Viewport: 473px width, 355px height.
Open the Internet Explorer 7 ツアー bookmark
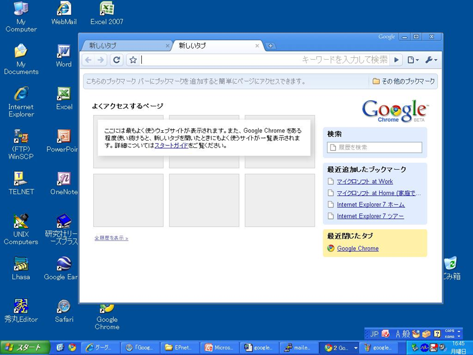point(370,216)
